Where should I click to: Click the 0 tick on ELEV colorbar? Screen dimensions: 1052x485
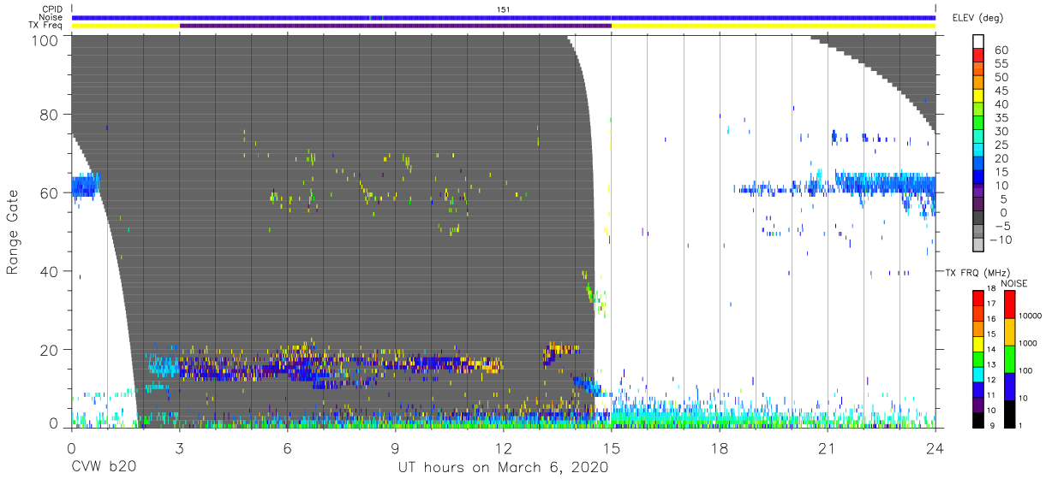(x=1002, y=212)
